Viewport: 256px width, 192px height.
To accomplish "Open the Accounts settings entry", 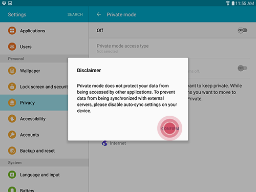I will (x=34, y=135).
